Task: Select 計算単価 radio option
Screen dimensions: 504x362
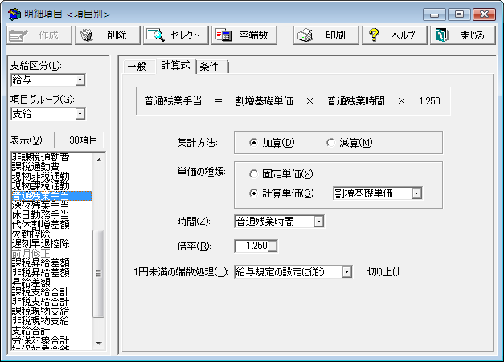Action: point(254,193)
